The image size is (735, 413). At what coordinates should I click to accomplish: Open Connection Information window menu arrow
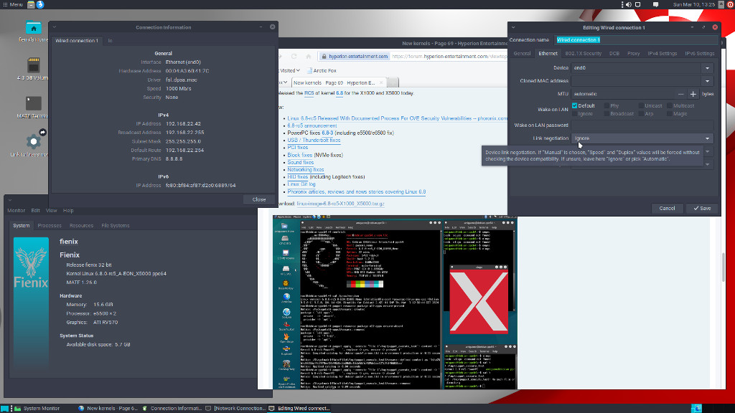pos(55,27)
